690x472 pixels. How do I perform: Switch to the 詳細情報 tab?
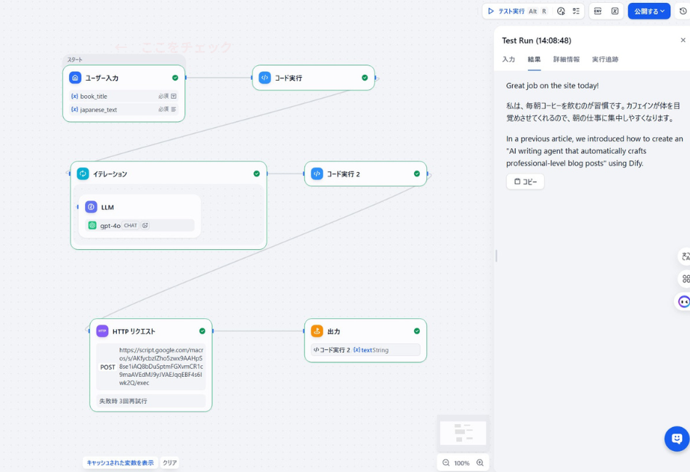coord(567,60)
